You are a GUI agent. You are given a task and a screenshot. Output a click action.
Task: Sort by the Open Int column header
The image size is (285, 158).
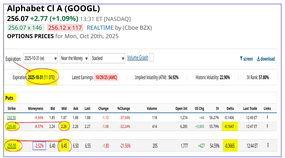click(181, 108)
